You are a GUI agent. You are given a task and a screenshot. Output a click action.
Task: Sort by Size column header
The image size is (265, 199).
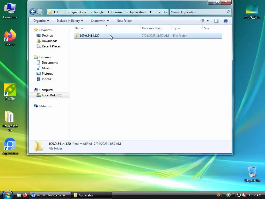pos(213,28)
